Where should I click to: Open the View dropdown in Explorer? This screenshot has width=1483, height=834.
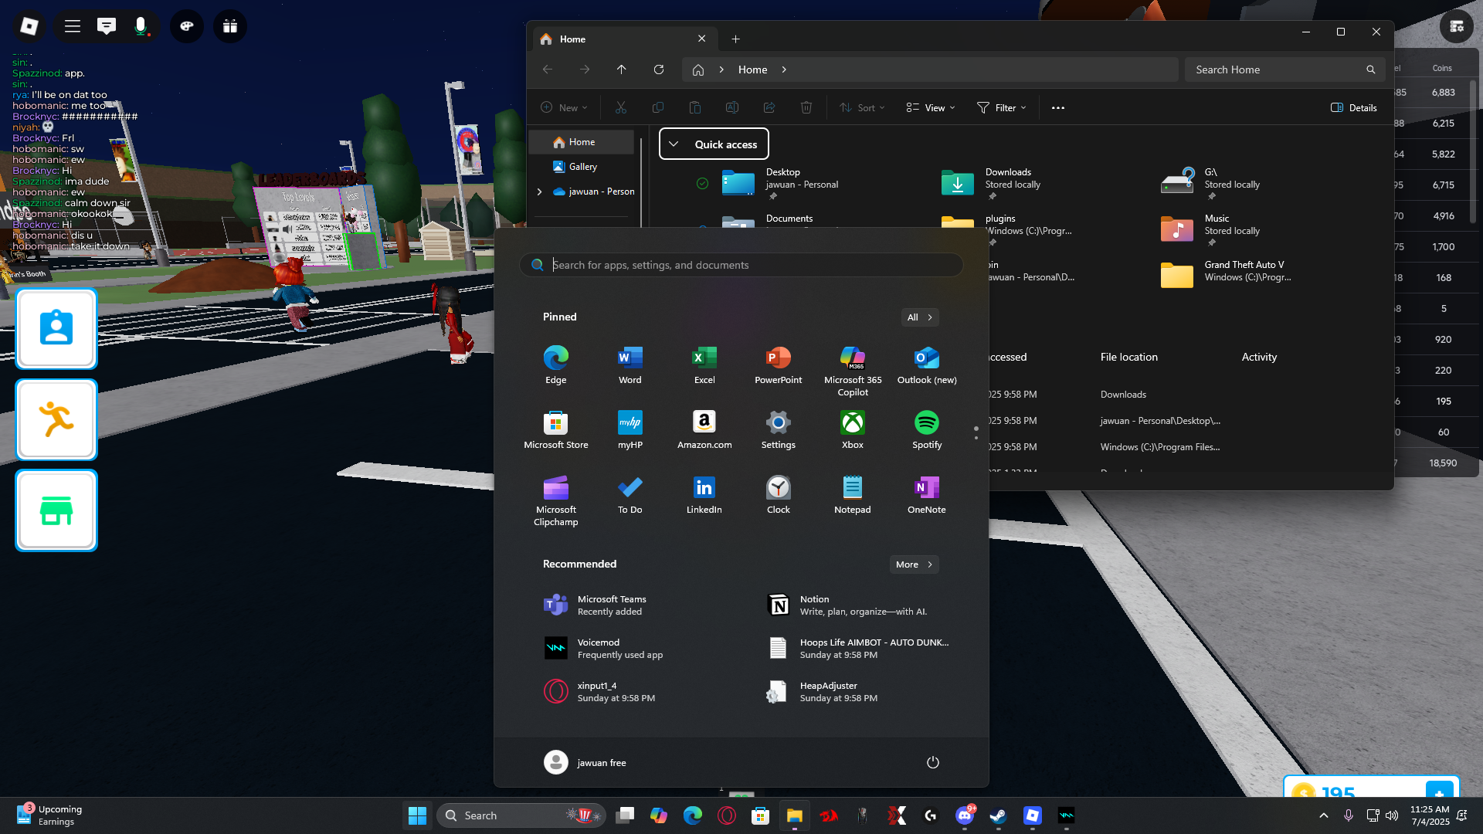[930, 107]
